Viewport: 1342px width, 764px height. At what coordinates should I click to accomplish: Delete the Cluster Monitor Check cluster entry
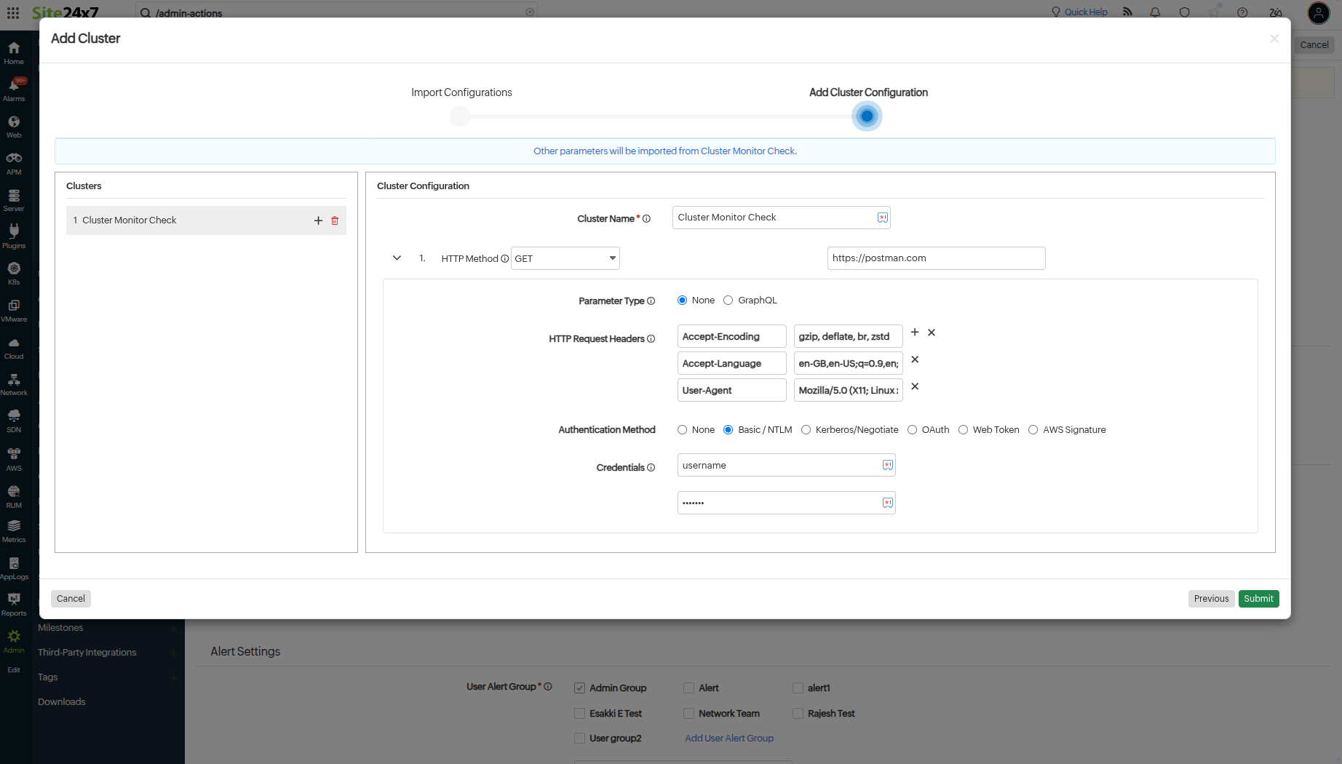[334, 220]
